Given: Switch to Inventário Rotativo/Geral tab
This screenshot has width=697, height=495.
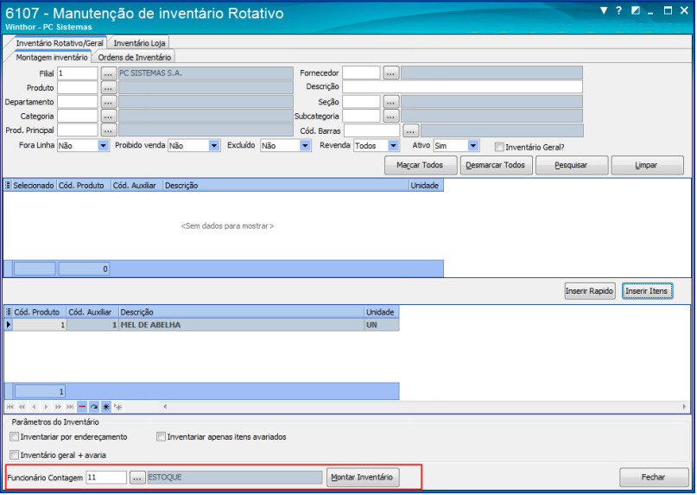Looking at the screenshot, I should click(x=59, y=43).
